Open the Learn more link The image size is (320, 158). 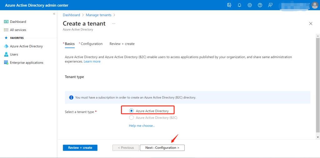tap(92, 61)
